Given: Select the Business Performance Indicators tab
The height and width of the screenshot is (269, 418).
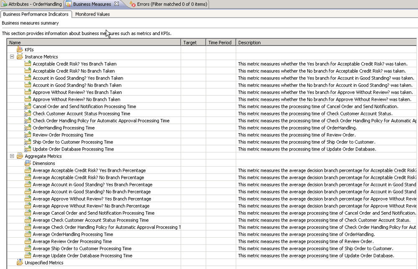Looking at the screenshot, I should (x=35, y=14).
